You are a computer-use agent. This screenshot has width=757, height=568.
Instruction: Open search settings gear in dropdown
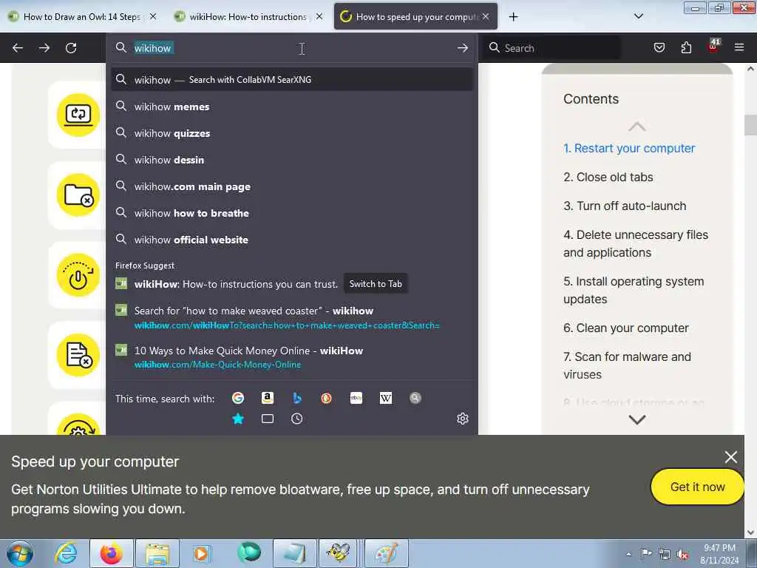point(463,419)
